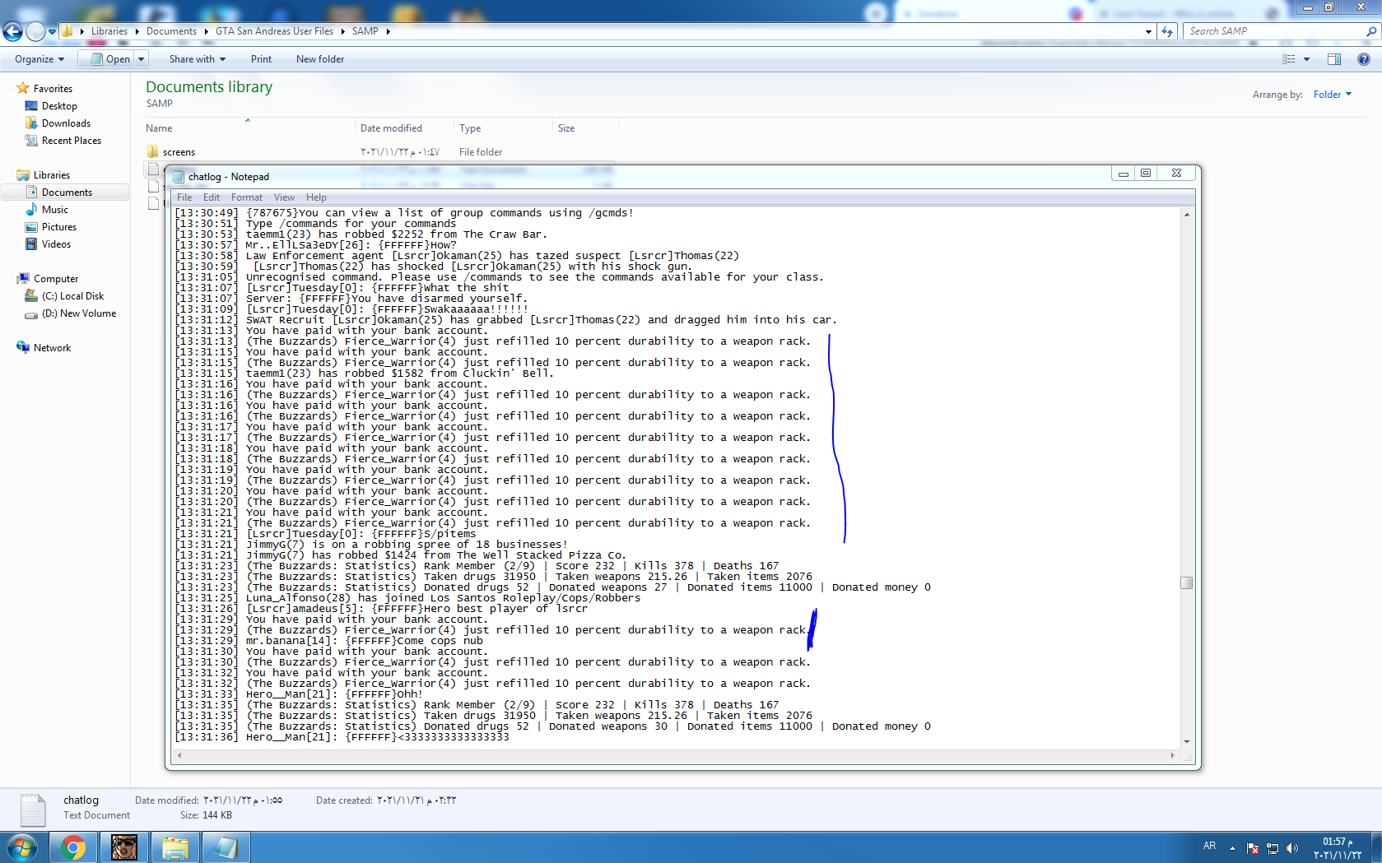Click New folder in the toolbar

tap(320, 59)
